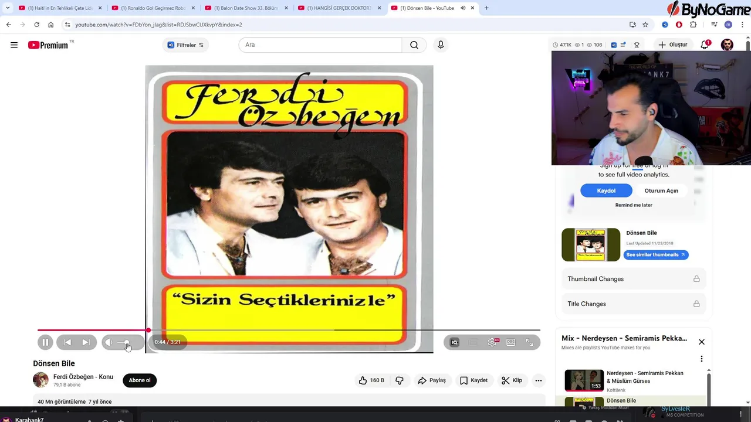Viewport: 751px width, 422px height.
Task: Open the YouTube account avatar menu
Action: point(727,45)
